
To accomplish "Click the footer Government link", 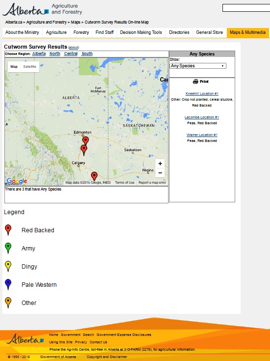I will 71,335.
